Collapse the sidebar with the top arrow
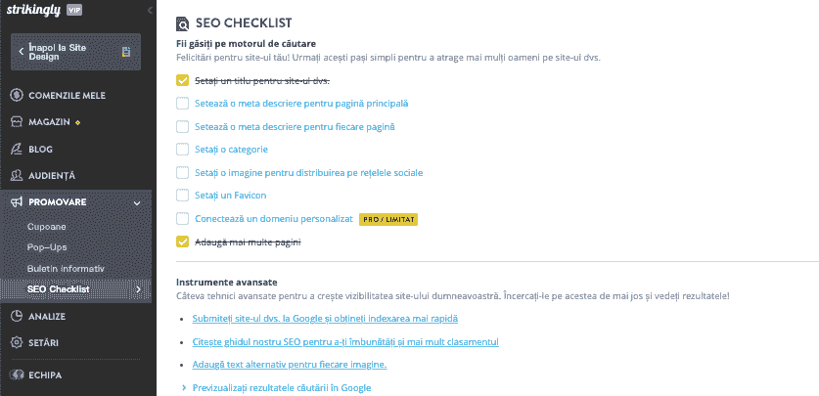 (150, 10)
